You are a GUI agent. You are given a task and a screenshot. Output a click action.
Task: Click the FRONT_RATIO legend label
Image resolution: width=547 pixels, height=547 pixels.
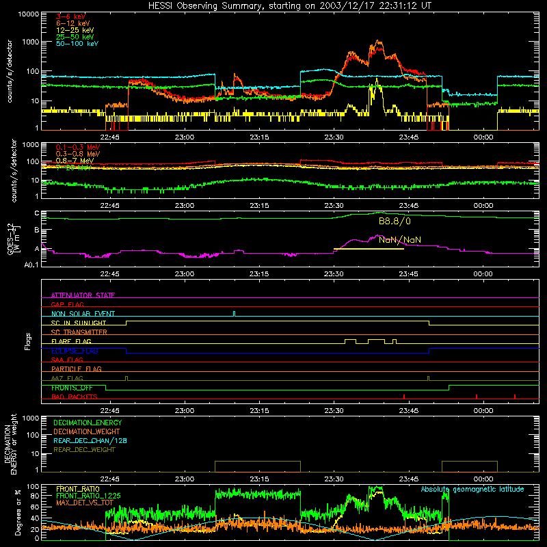click(x=78, y=489)
